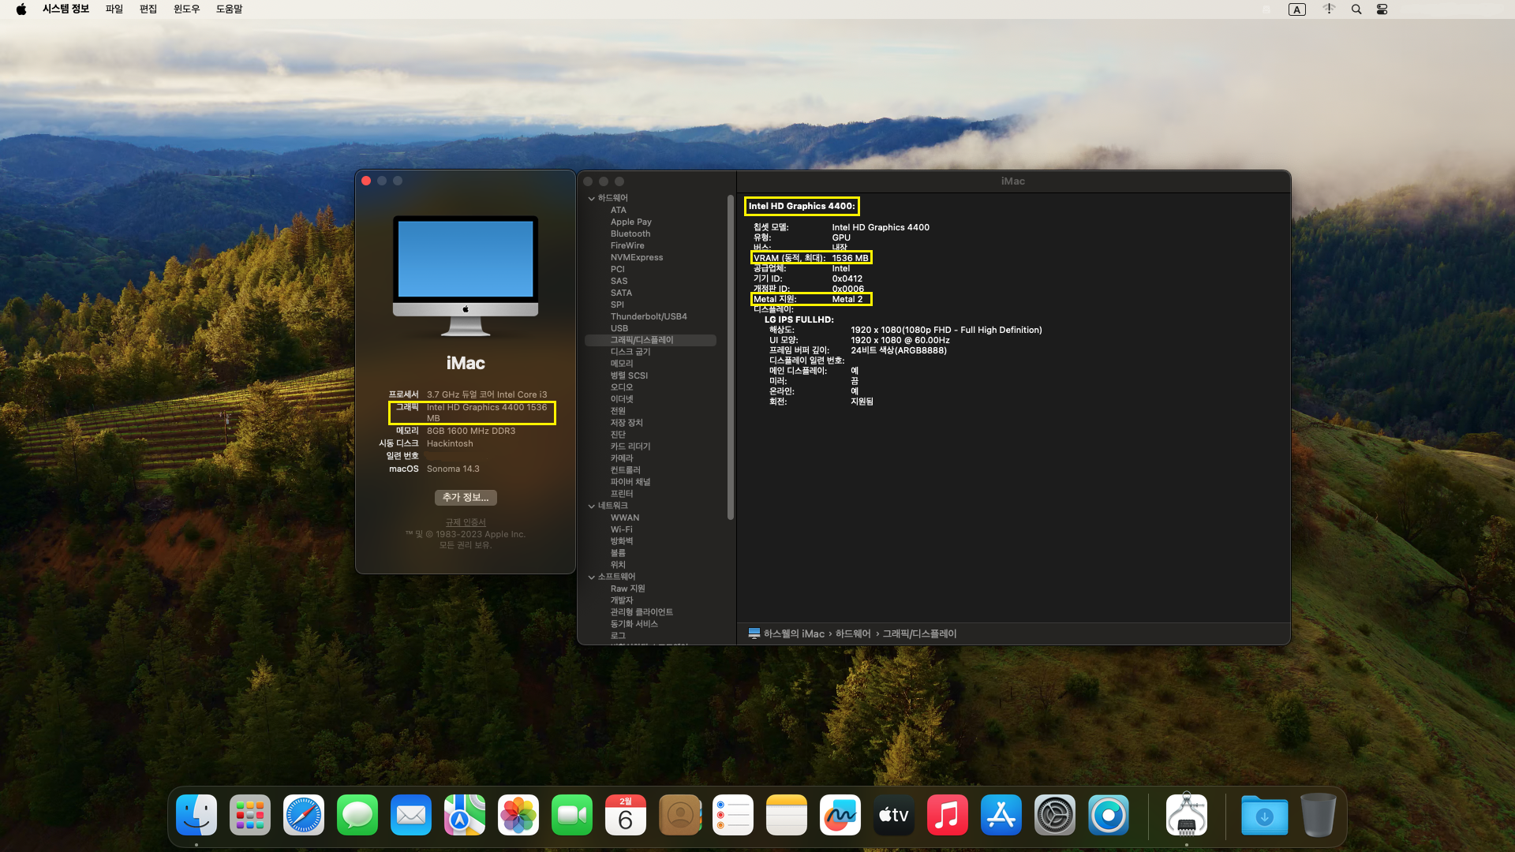Image resolution: width=1515 pixels, height=852 pixels.
Task: Open Contacts app in the dock
Action: pyautogui.click(x=679, y=815)
